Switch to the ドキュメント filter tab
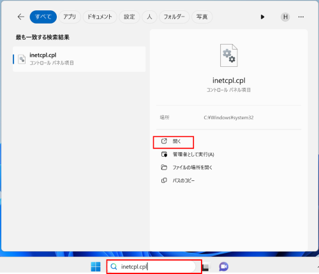Viewport: 319px width, 274px height. point(100,17)
